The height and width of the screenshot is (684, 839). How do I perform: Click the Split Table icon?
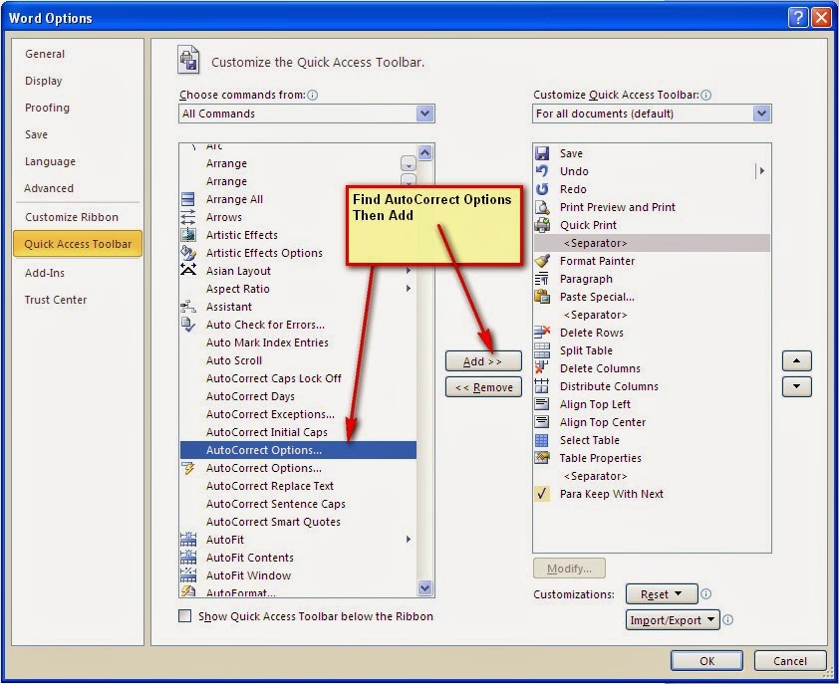click(x=542, y=350)
